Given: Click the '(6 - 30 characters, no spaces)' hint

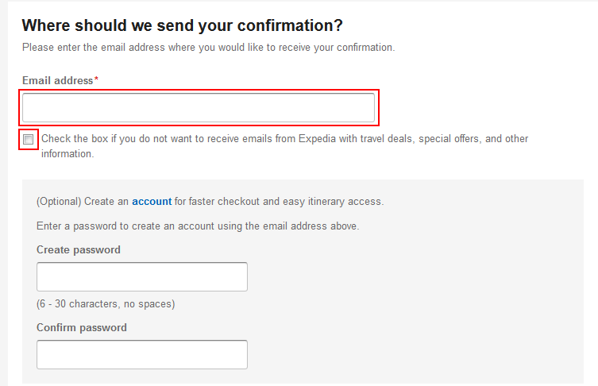Looking at the screenshot, I should point(106,304).
